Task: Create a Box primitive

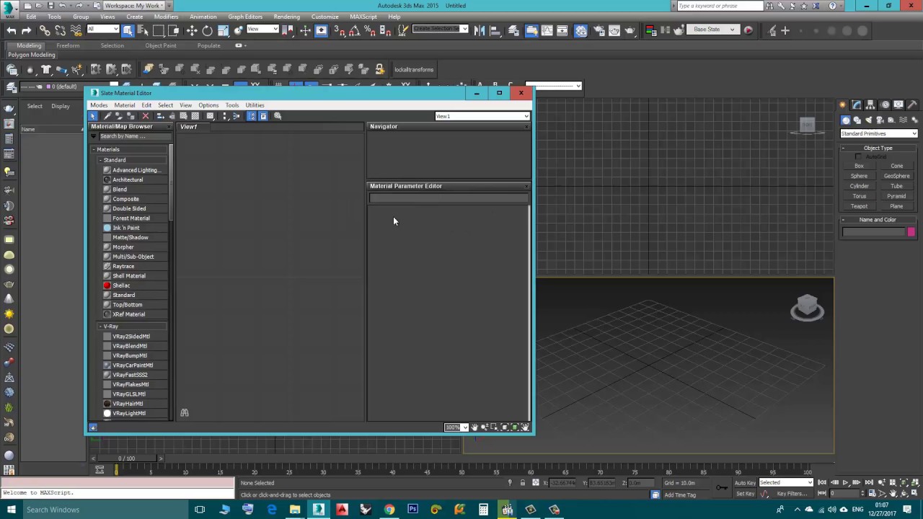Action: pos(859,166)
